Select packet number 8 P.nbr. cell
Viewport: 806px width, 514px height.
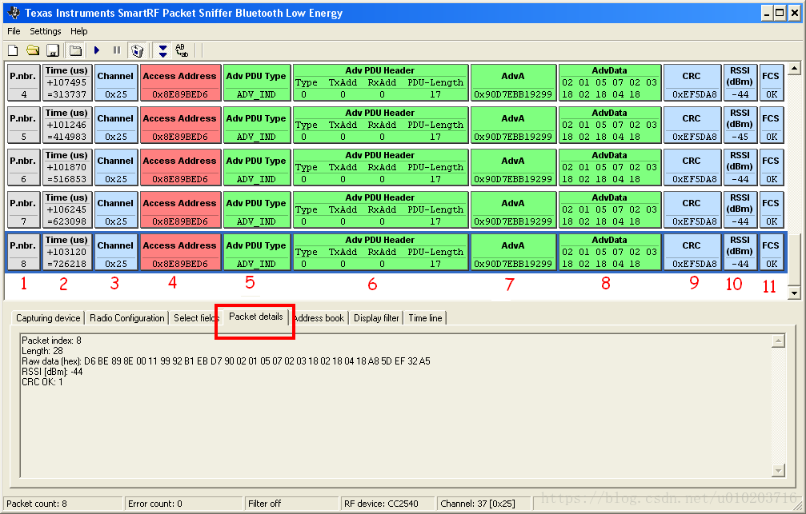click(x=24, y=252)
